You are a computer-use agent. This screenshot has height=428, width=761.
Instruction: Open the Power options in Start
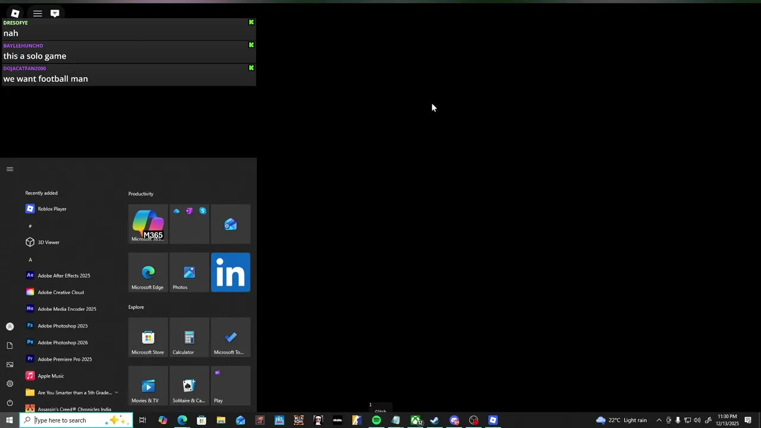tap(10, 402)
